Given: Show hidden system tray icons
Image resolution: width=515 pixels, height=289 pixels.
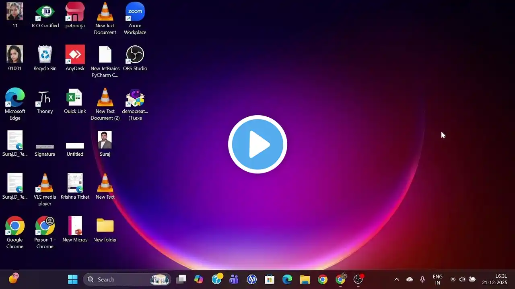Looking at the screenshot, I should click(x=396, y=279).
